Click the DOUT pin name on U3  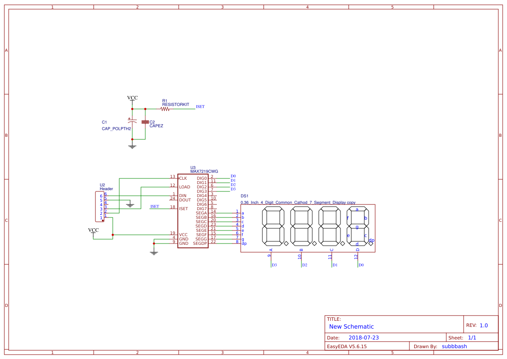point(185,200)
